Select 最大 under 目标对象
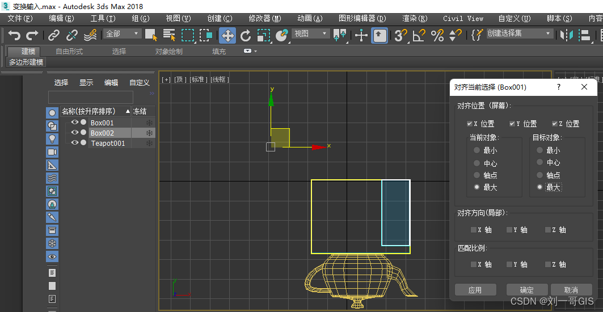Image resolution: width=603 pixels, height=312 pixels. (x=540, y=187)
